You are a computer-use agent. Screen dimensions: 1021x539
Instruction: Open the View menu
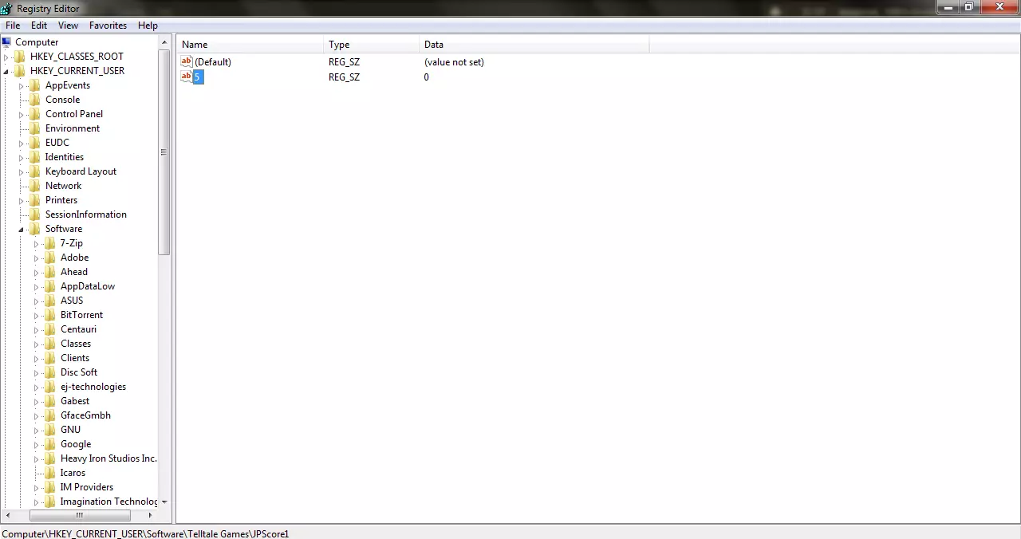[68, 26]
